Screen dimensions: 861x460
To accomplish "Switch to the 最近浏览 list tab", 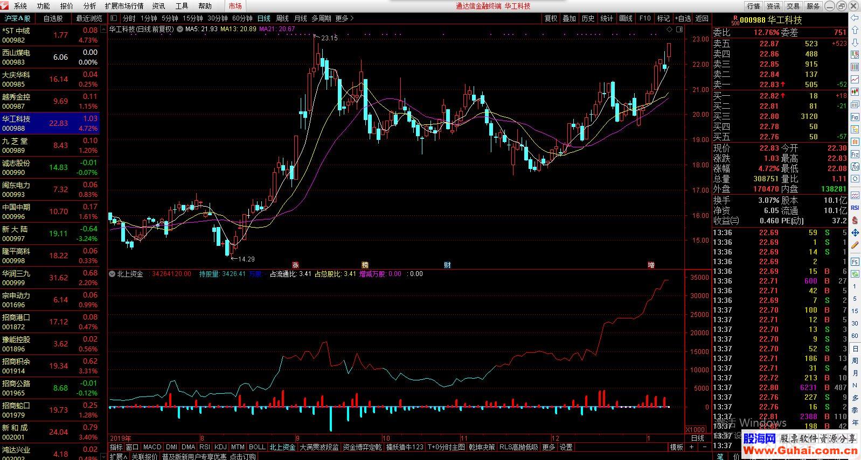I will click(89, 18).
